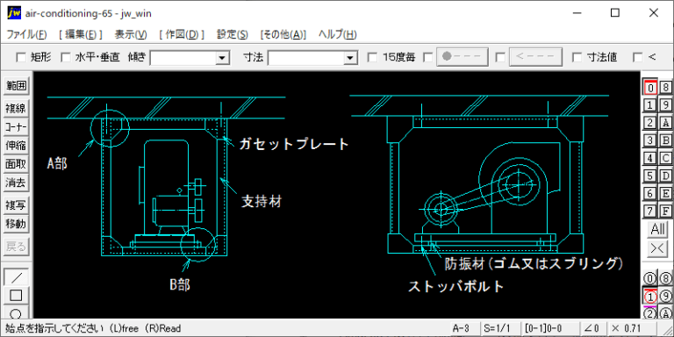This screenshot has height=337, width=674.
Task: Click the dot-line start style button
Action: point(462,57)
